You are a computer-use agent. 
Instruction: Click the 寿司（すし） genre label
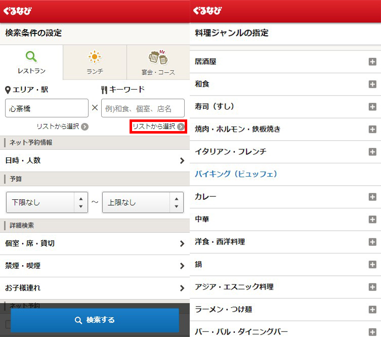(215, 106)
